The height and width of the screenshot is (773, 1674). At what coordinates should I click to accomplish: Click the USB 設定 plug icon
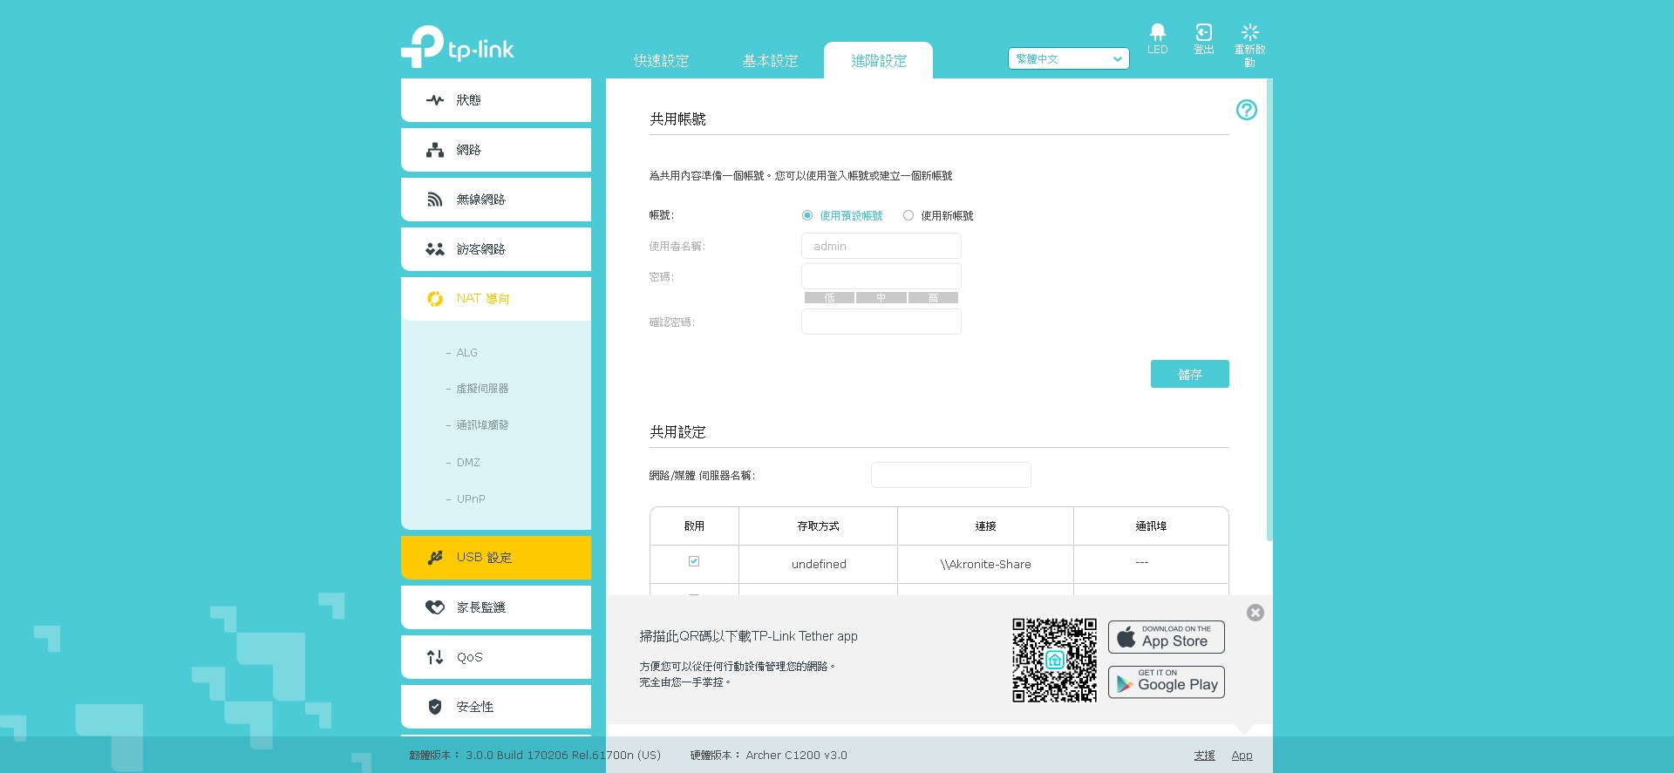[x=434, y=558]
